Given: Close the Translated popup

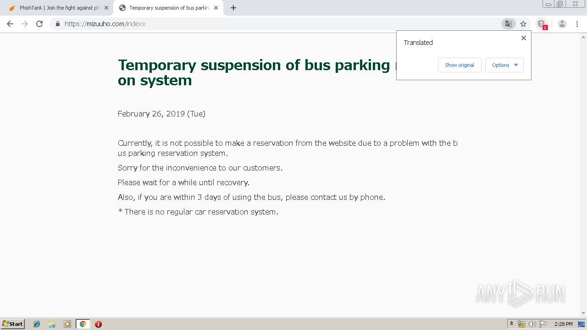Looking at the screenshot, I should tap(523, 38).
